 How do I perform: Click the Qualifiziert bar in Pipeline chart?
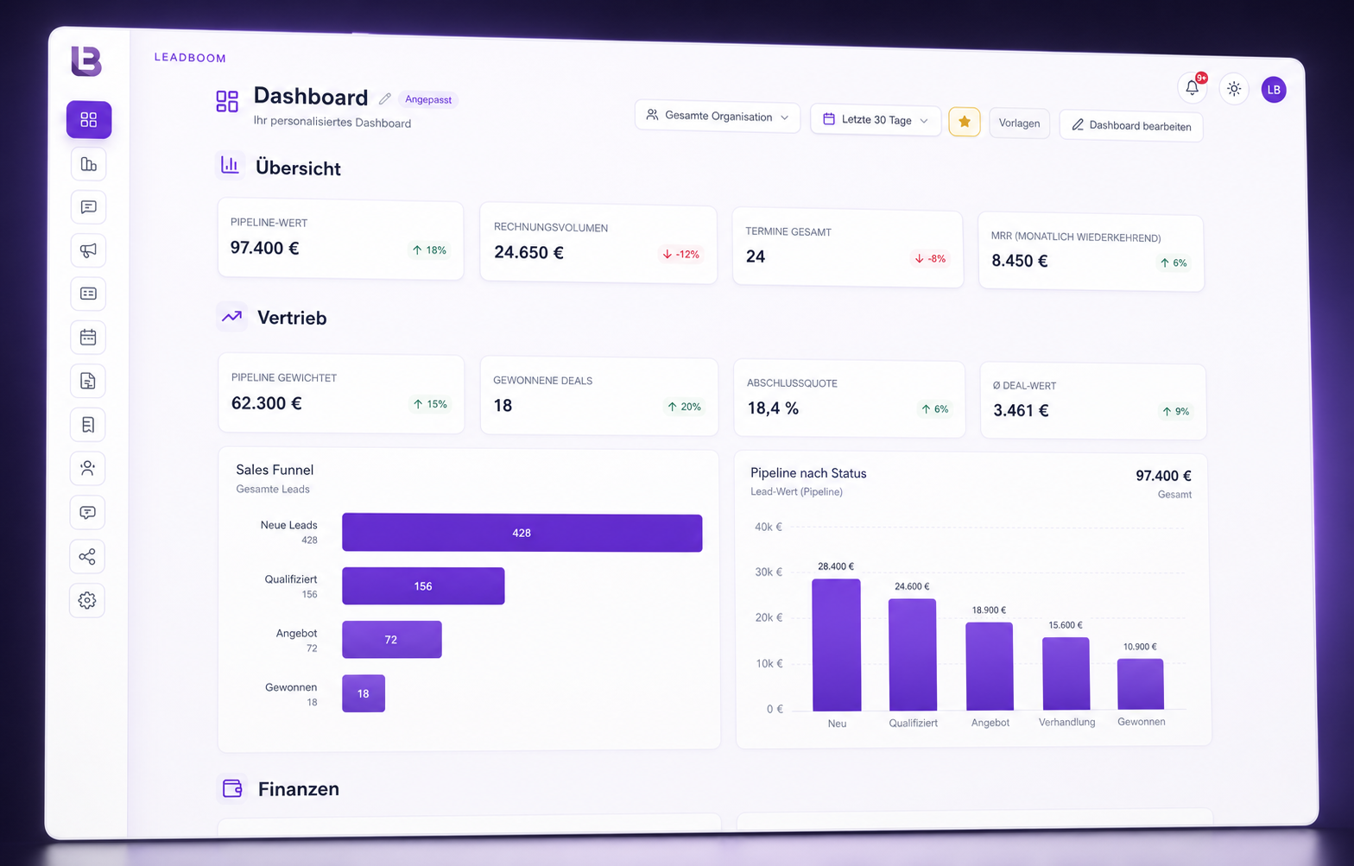tap(913, 654)
